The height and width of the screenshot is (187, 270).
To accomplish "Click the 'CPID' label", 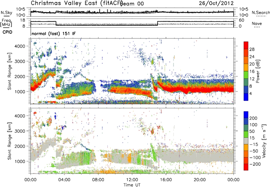I will [7, 32].
